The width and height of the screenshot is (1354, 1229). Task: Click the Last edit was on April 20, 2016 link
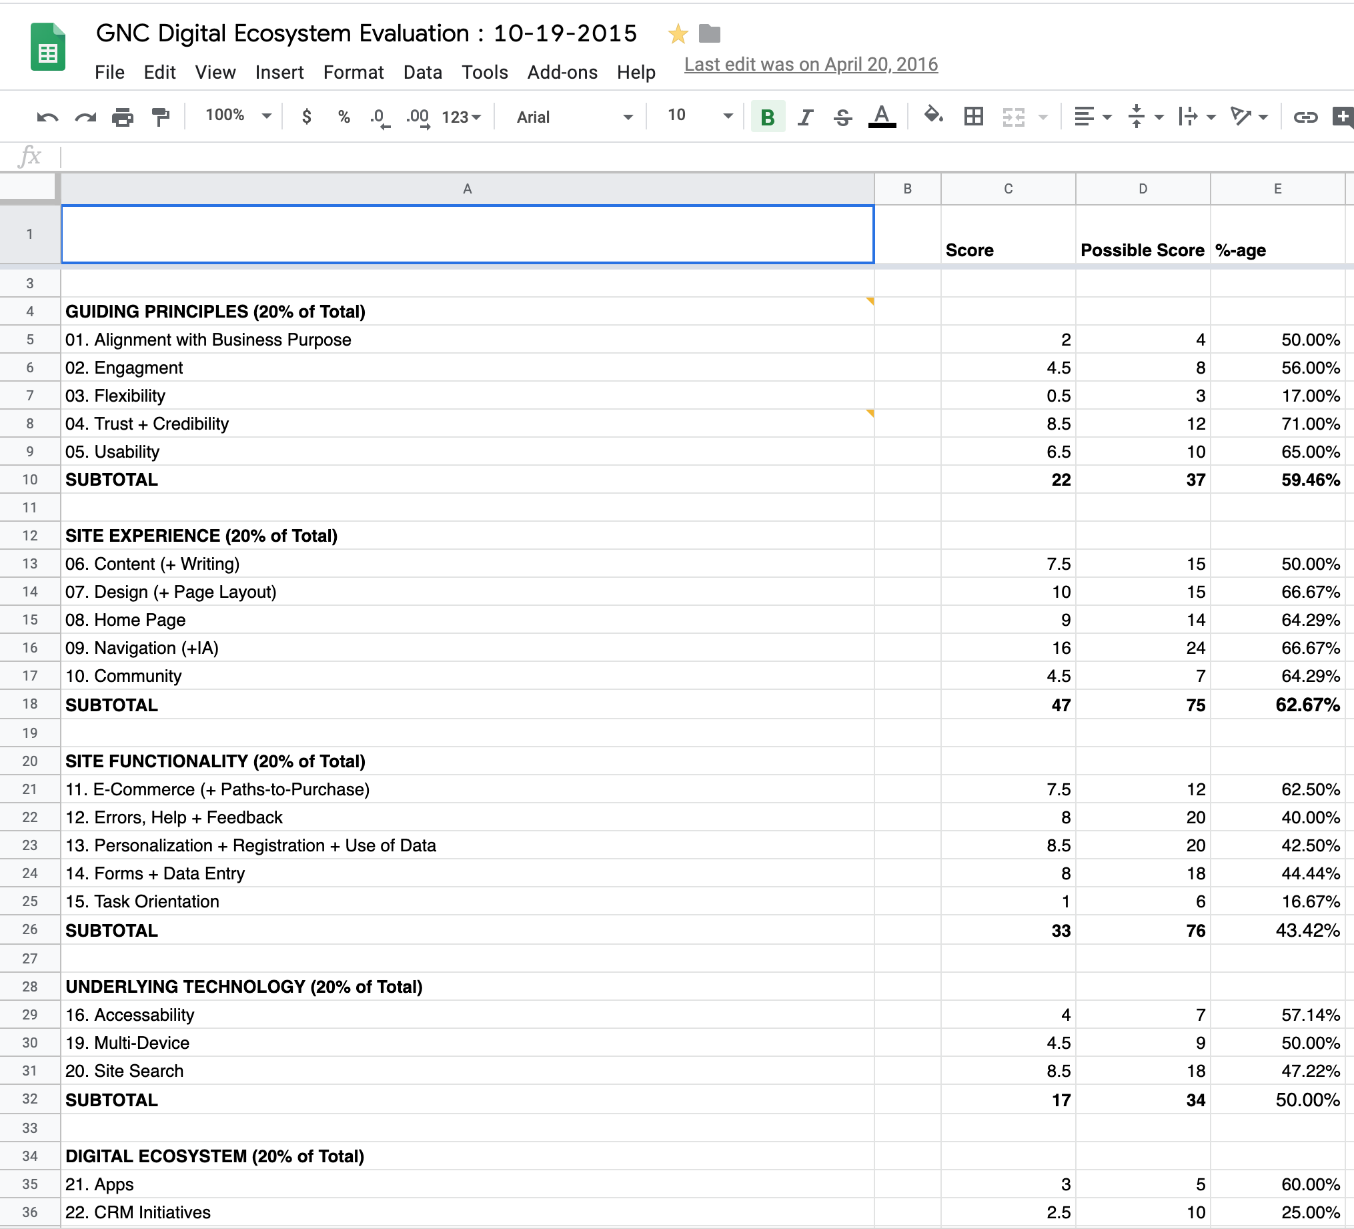click(x=810, y=65)
